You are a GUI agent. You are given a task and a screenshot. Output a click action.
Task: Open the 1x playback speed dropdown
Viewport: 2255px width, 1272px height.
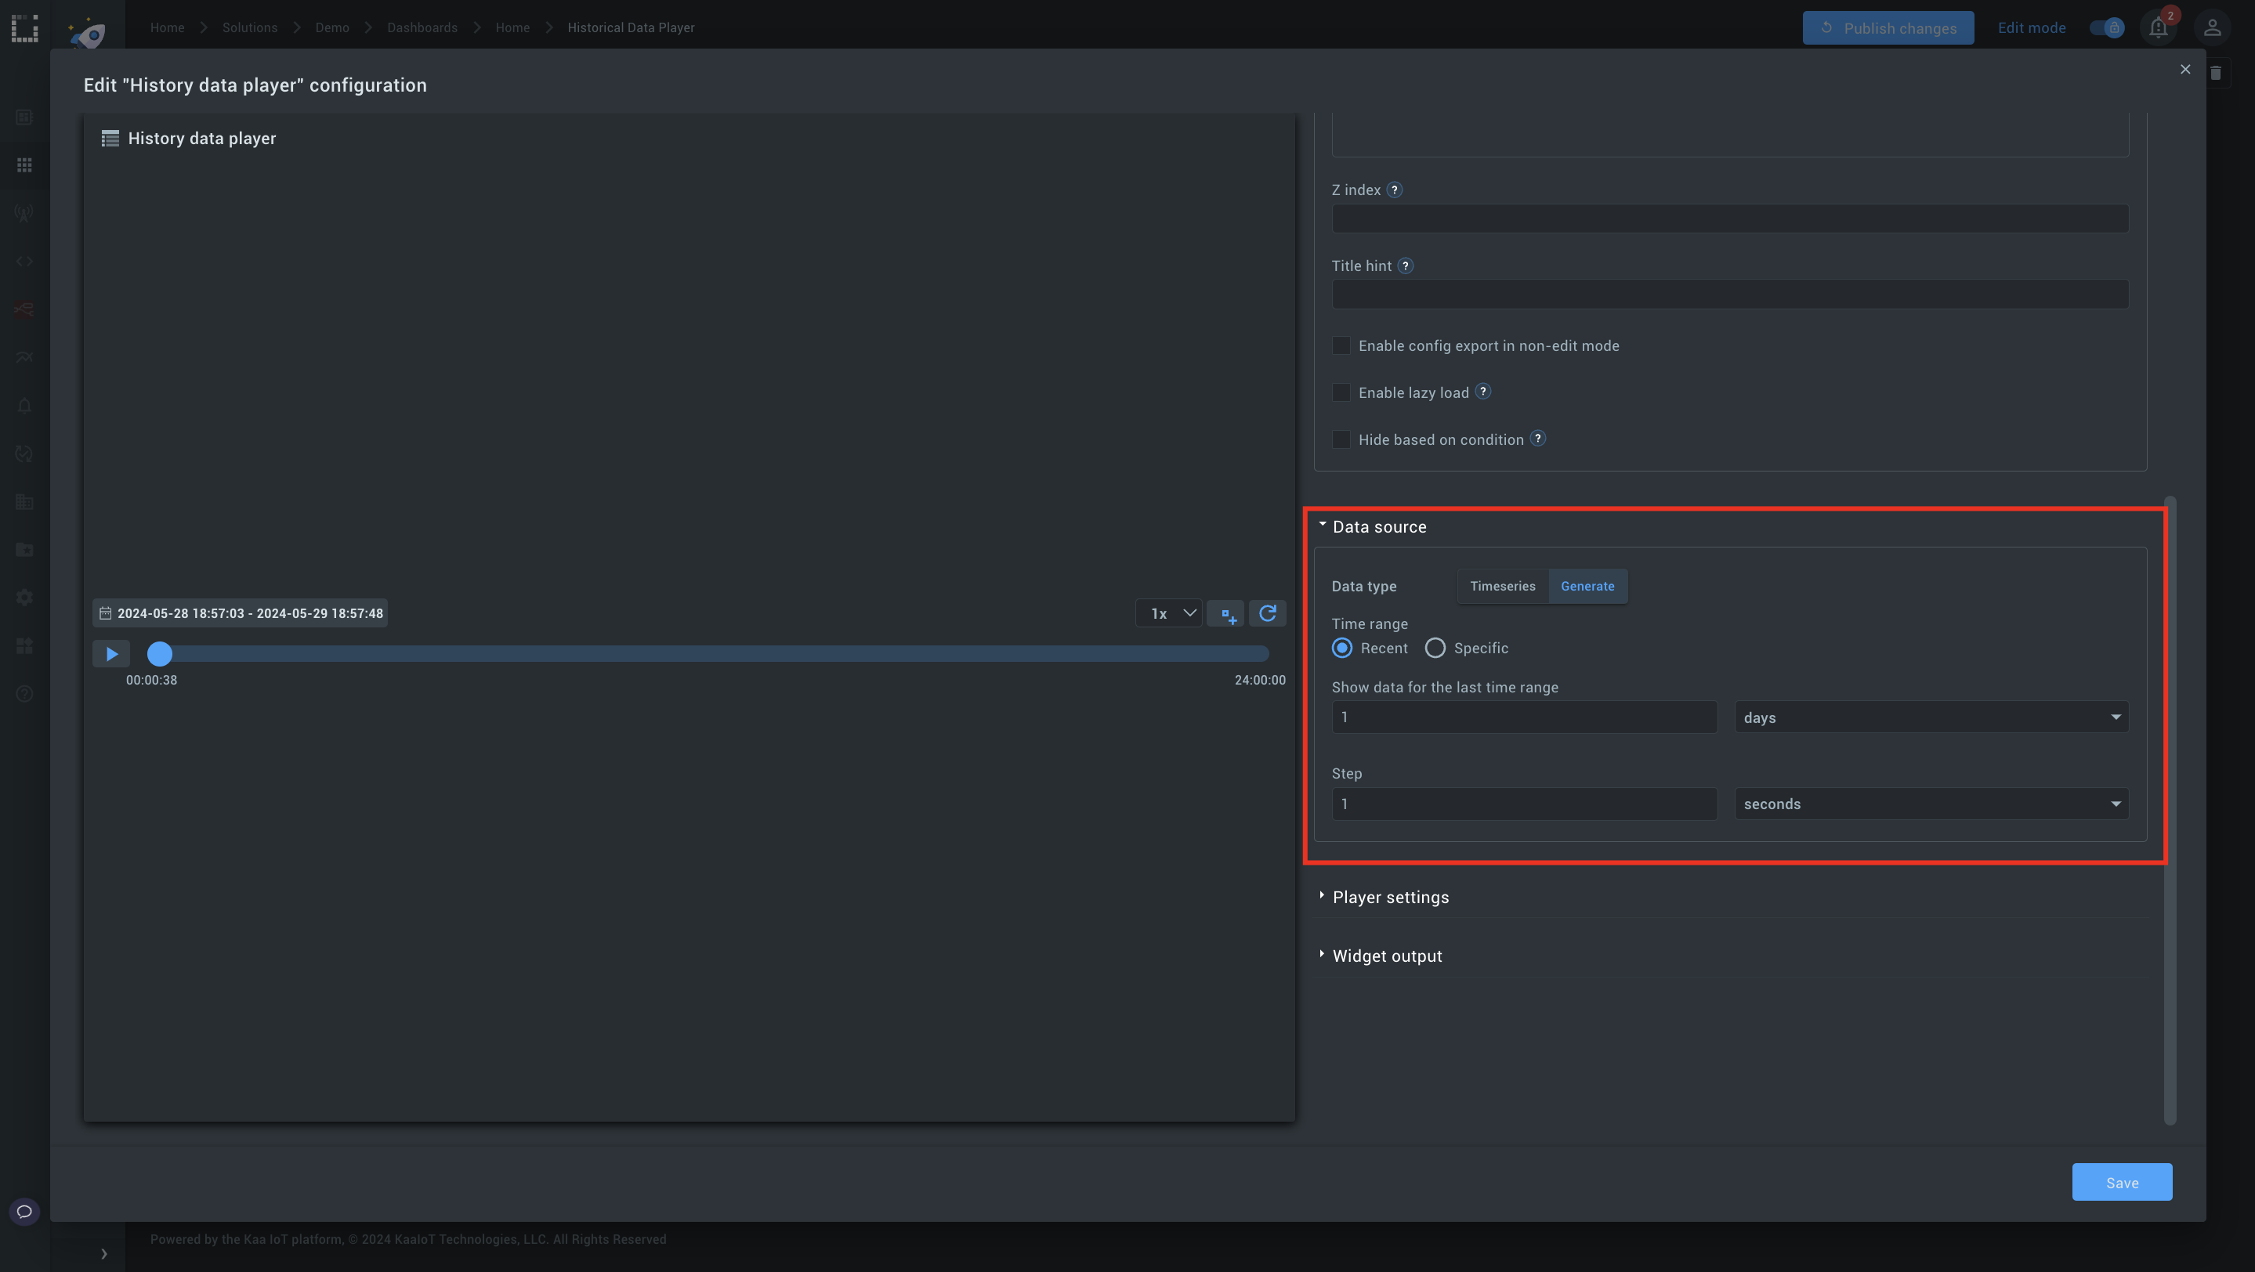[x=1171, y=613]
